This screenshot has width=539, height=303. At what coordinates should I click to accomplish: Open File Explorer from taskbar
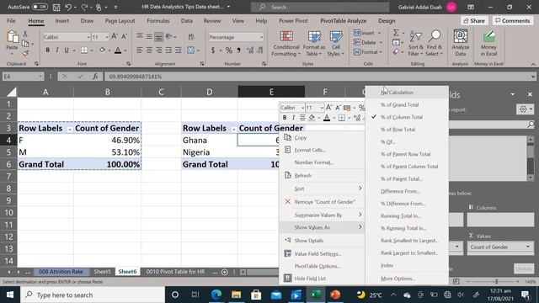point(236,295)
